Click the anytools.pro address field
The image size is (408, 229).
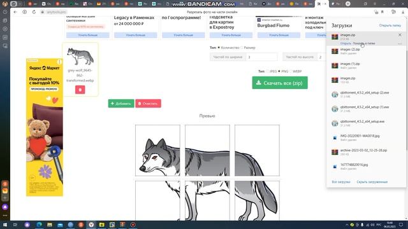tap(56, 12)
